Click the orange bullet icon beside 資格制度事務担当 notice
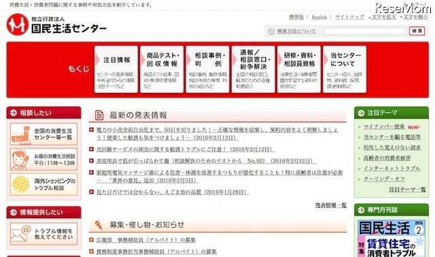 pyautogui.click(x=91, y=252)
